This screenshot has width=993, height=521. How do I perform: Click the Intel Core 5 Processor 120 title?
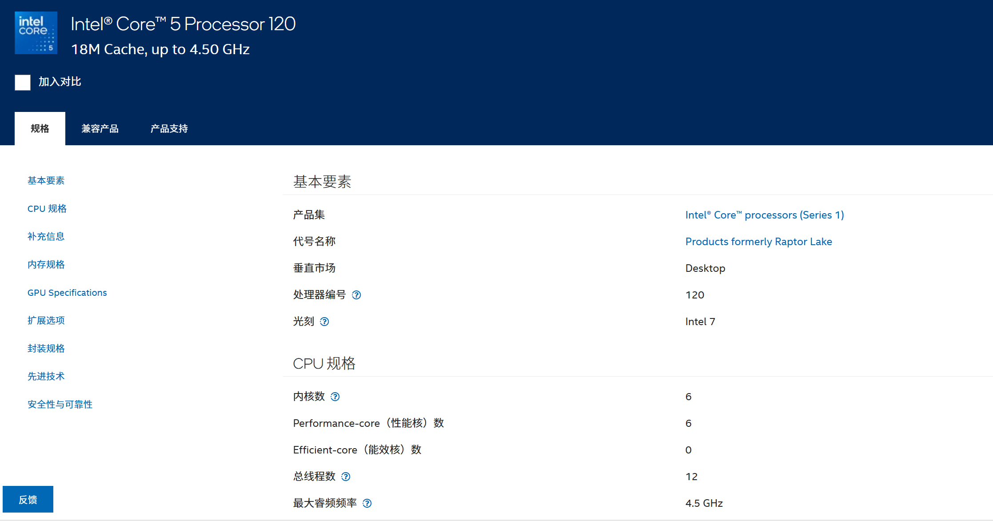[183, 24]
